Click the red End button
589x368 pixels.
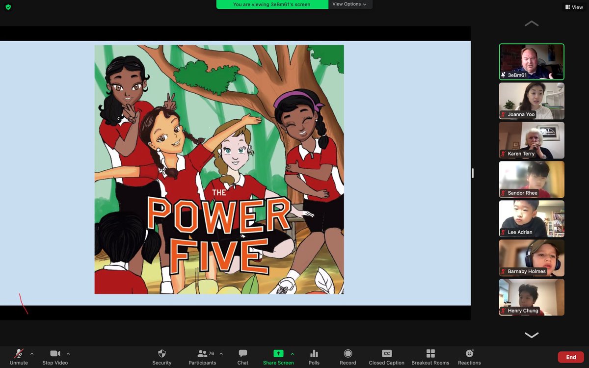(571, 357)
